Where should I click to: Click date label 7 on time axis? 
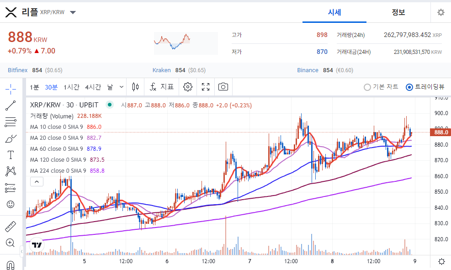point(249,261)
